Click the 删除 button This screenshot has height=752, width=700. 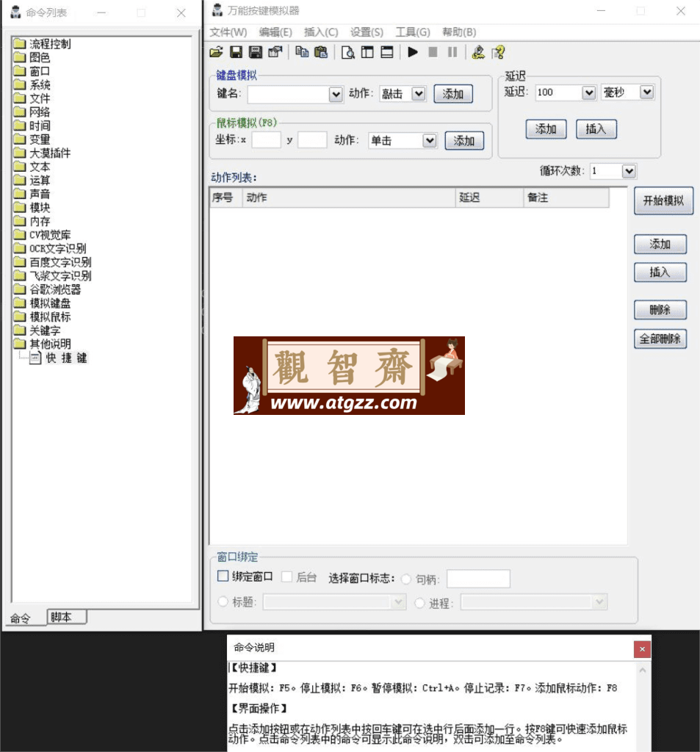pos(660,310)
